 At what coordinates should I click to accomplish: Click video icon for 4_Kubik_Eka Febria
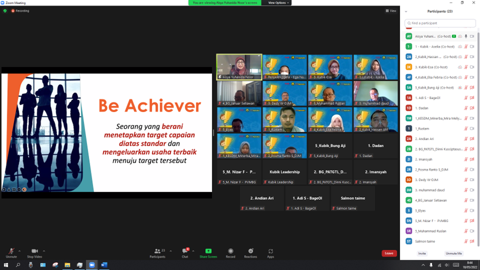pyautogui.click(x=472, y=77)
